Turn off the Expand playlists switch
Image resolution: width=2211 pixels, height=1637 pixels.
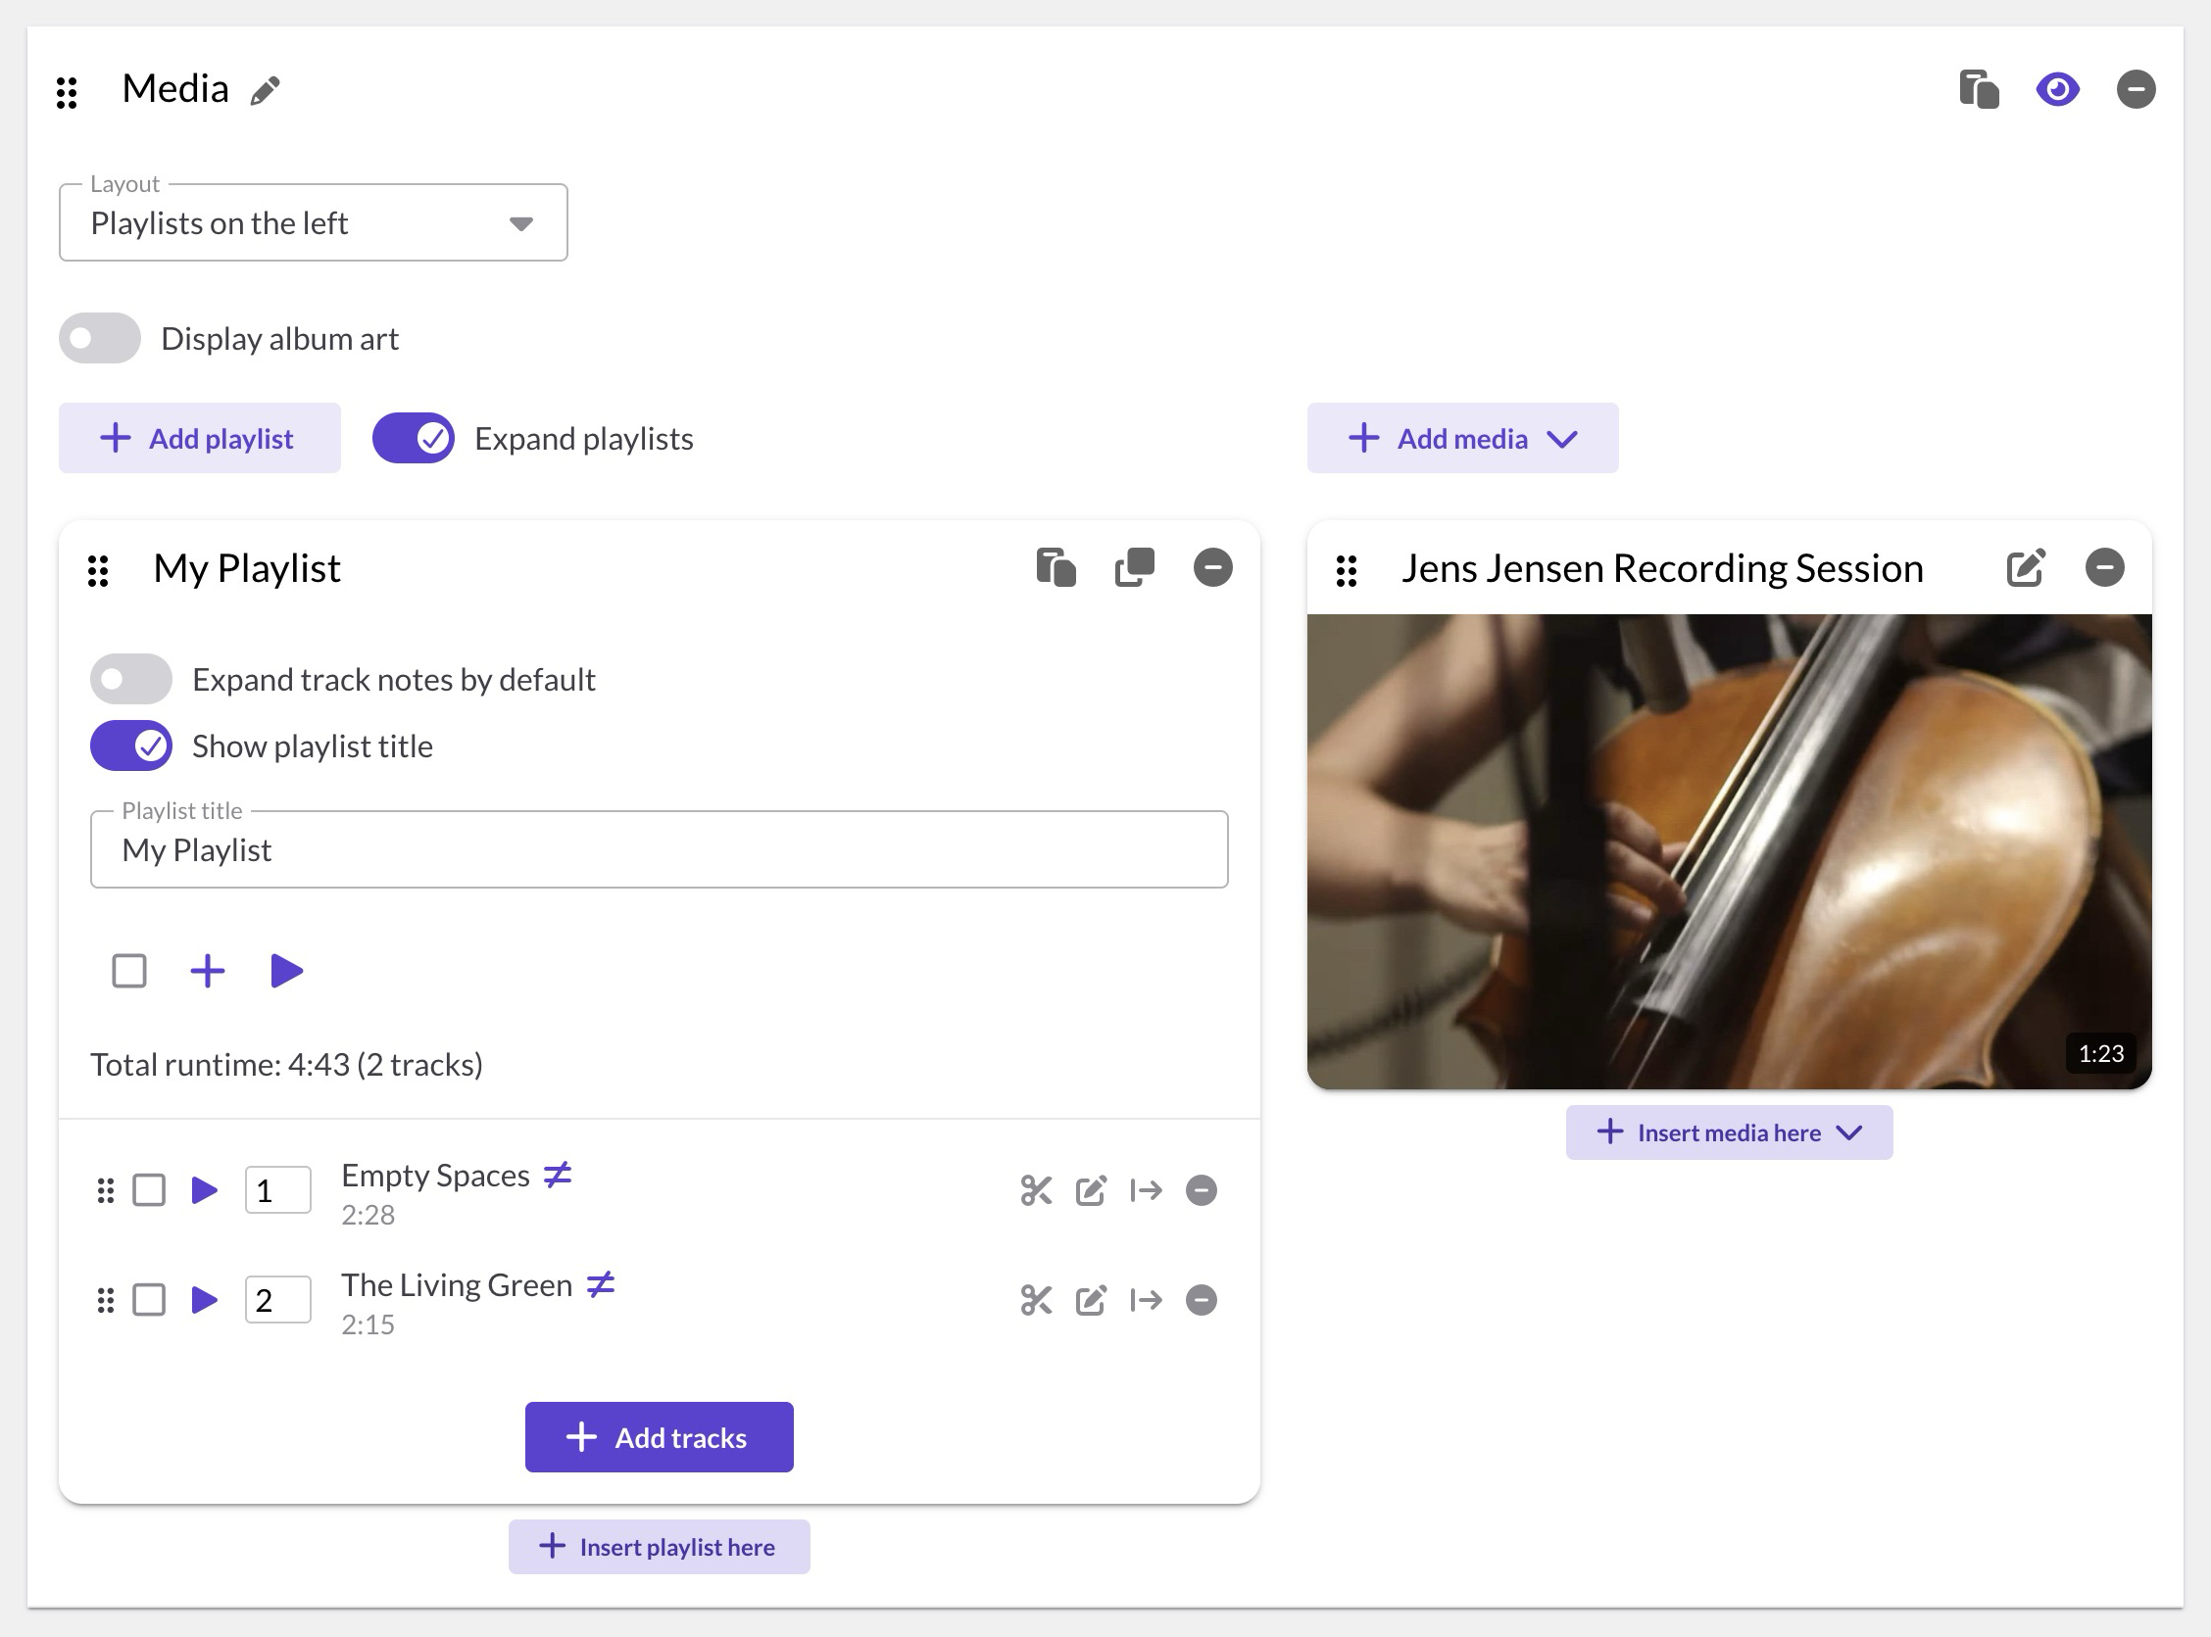[414, 438]
